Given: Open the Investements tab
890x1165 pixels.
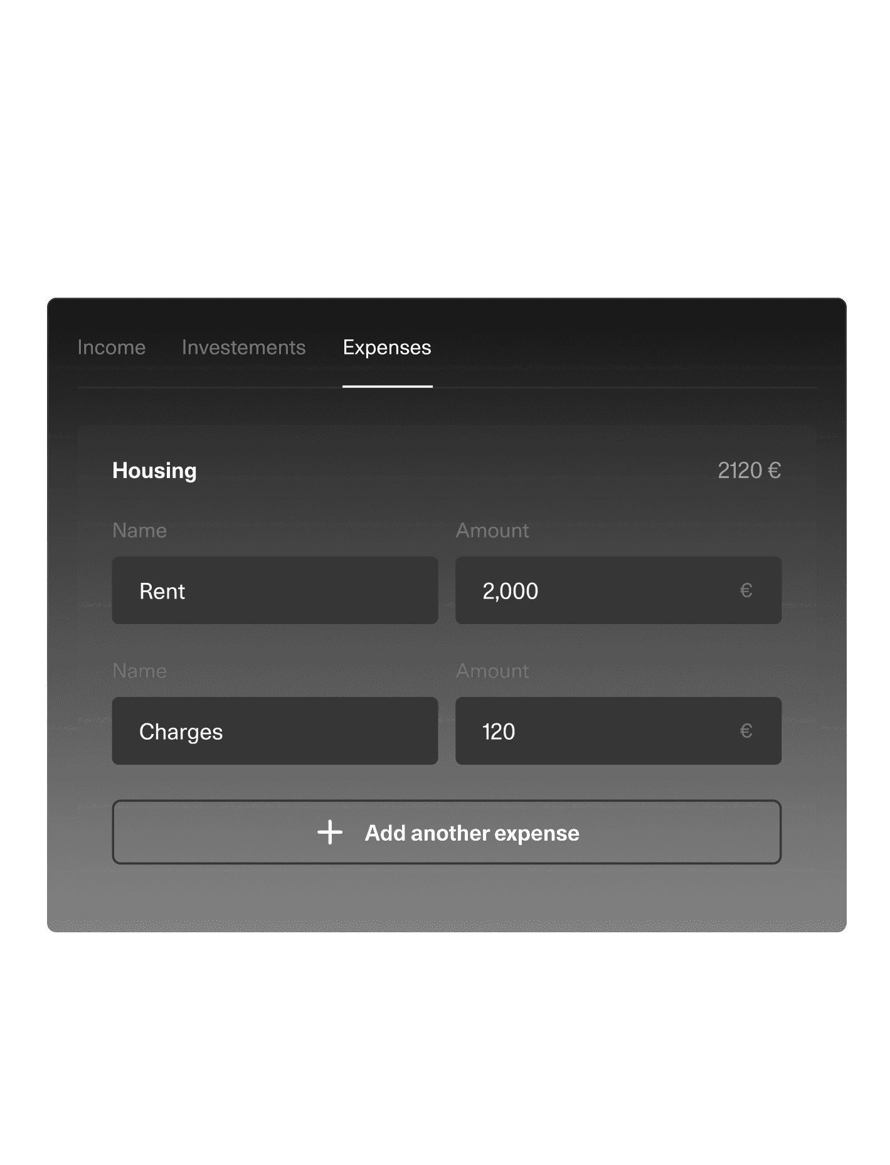Looking at the screenshot, I should (x=243, y=347).
